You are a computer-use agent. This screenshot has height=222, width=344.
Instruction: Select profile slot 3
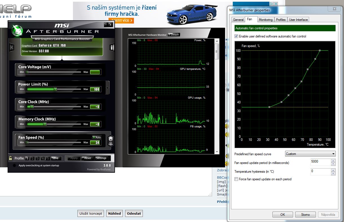point(37,158)
